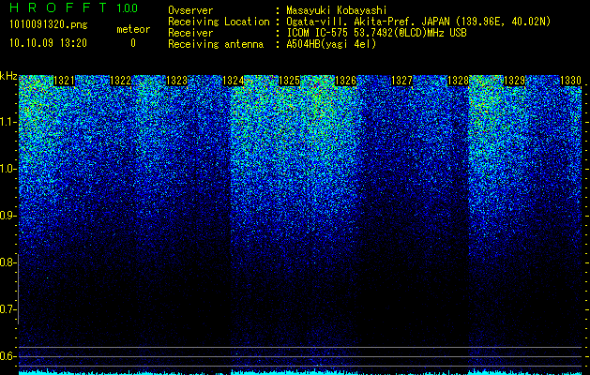590x375 pixels.
Task: Click observer name Masayuki Kobayashi
Action: (x=337, y=10)
